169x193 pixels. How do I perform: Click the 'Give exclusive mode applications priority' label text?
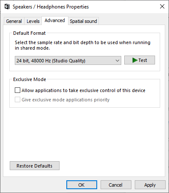coord(65,100)
